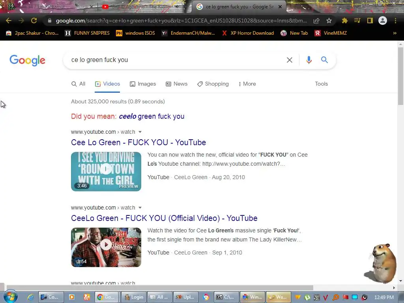Image resolution: width=404 pixels, height=303 pixels.
Task: Bookmark this page with the star icon
Action: click(329, 21)
